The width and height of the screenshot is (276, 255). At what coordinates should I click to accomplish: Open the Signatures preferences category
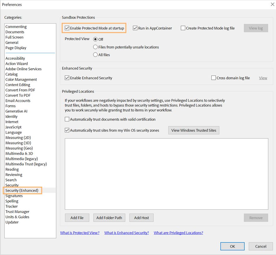(14, 196)
